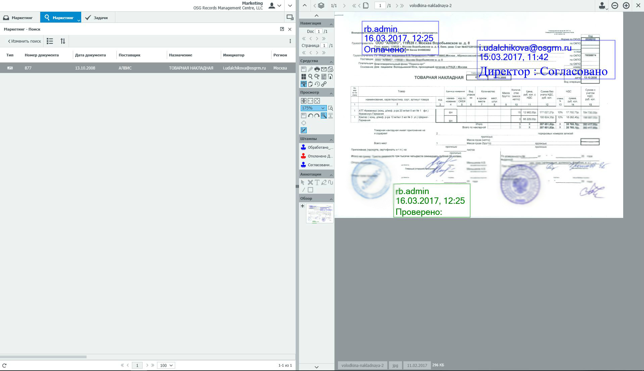
Task: Click Изменить поиск to edit search
Action: click(x=24, y=41)
